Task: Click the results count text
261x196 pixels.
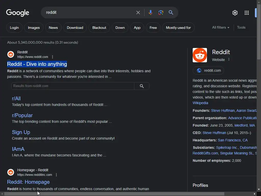Action: (x=43, y=42)
